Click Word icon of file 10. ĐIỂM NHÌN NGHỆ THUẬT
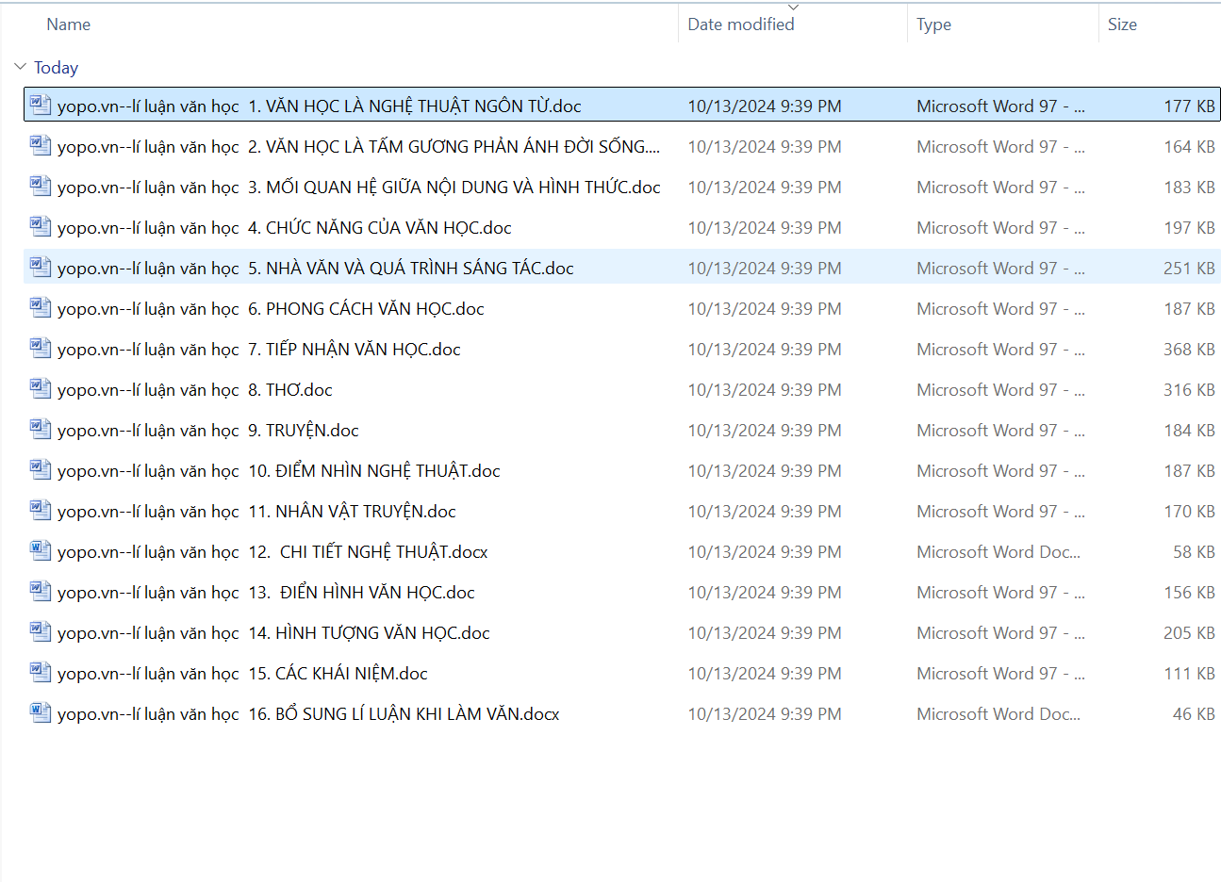Image resolution: width=1221 pixels, height=882 pixels. [x=40, y=469]
